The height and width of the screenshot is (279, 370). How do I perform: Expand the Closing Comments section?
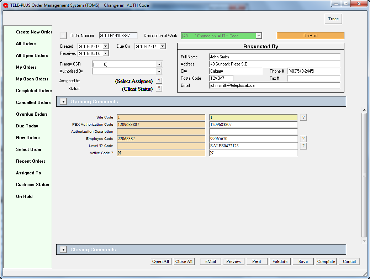(63, 249)
